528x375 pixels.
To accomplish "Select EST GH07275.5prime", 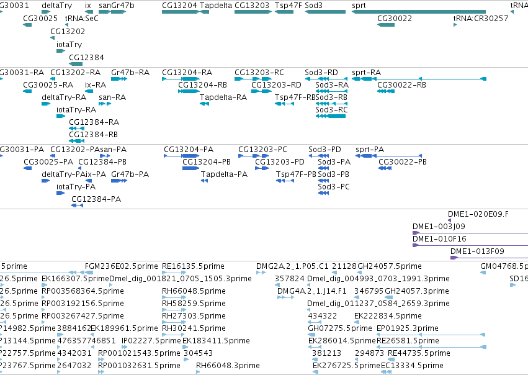I will pos(340,328).
